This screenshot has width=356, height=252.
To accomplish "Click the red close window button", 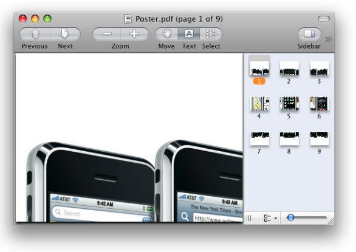I will pyautogui.click(x=22, y=19).
